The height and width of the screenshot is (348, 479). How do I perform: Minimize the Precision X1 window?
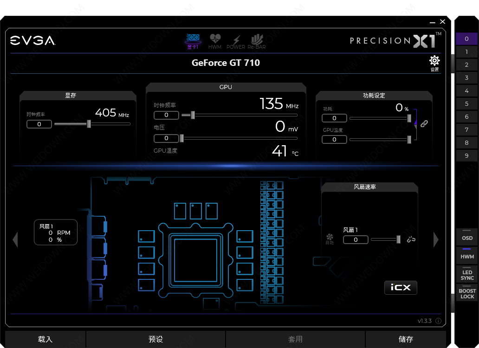(x=432, y=22)
